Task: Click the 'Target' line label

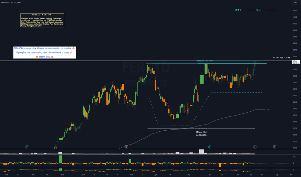Action: point(259,10)
